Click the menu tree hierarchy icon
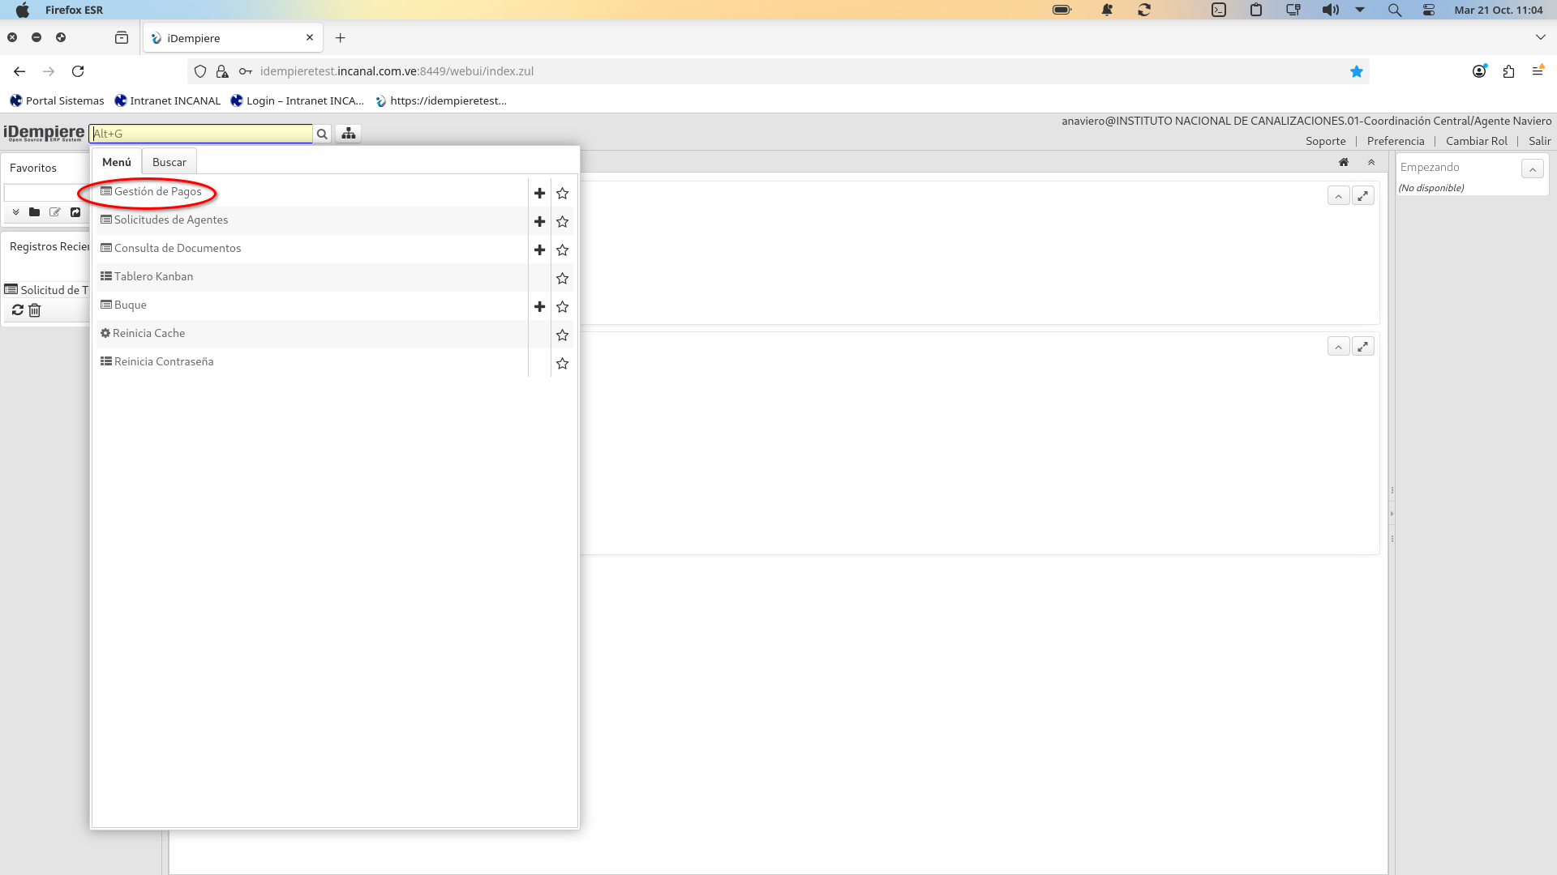 [x=349, y=134]
